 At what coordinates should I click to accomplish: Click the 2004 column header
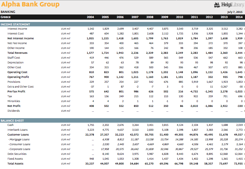click(90, 17)
